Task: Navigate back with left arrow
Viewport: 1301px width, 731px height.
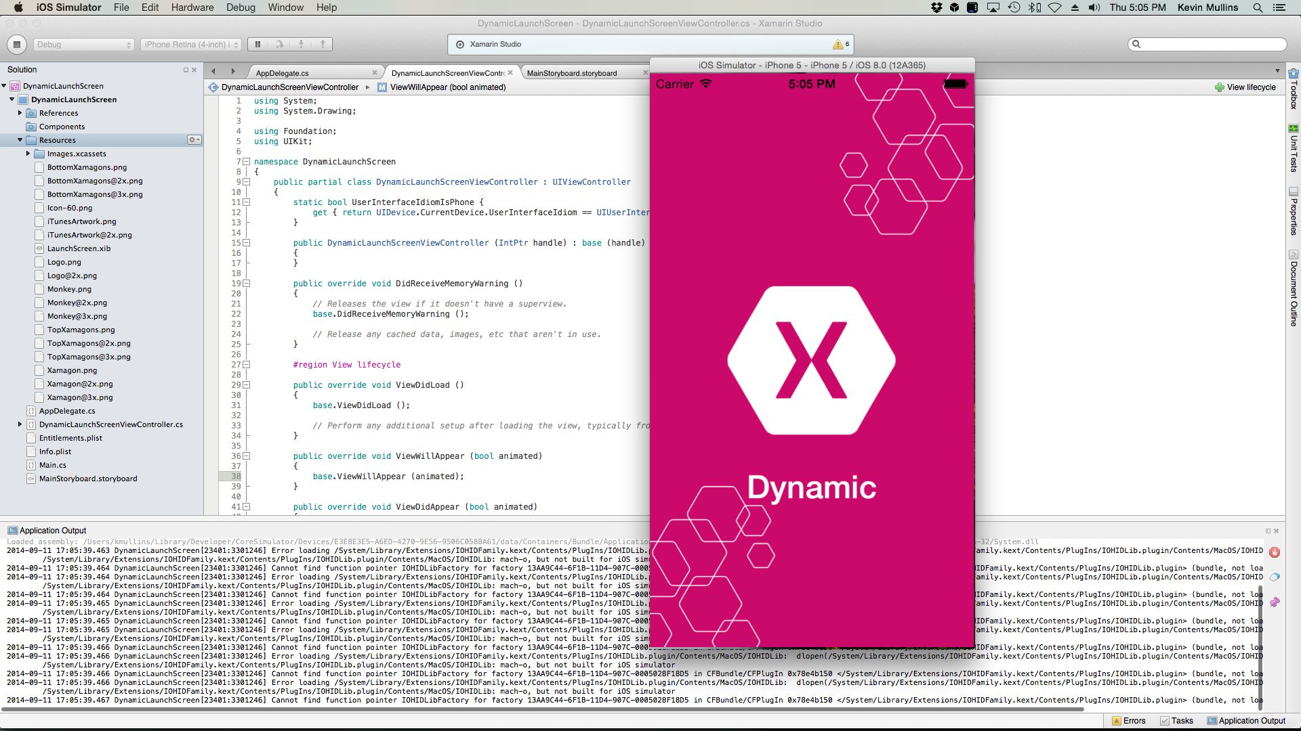Action: (213, 71)
